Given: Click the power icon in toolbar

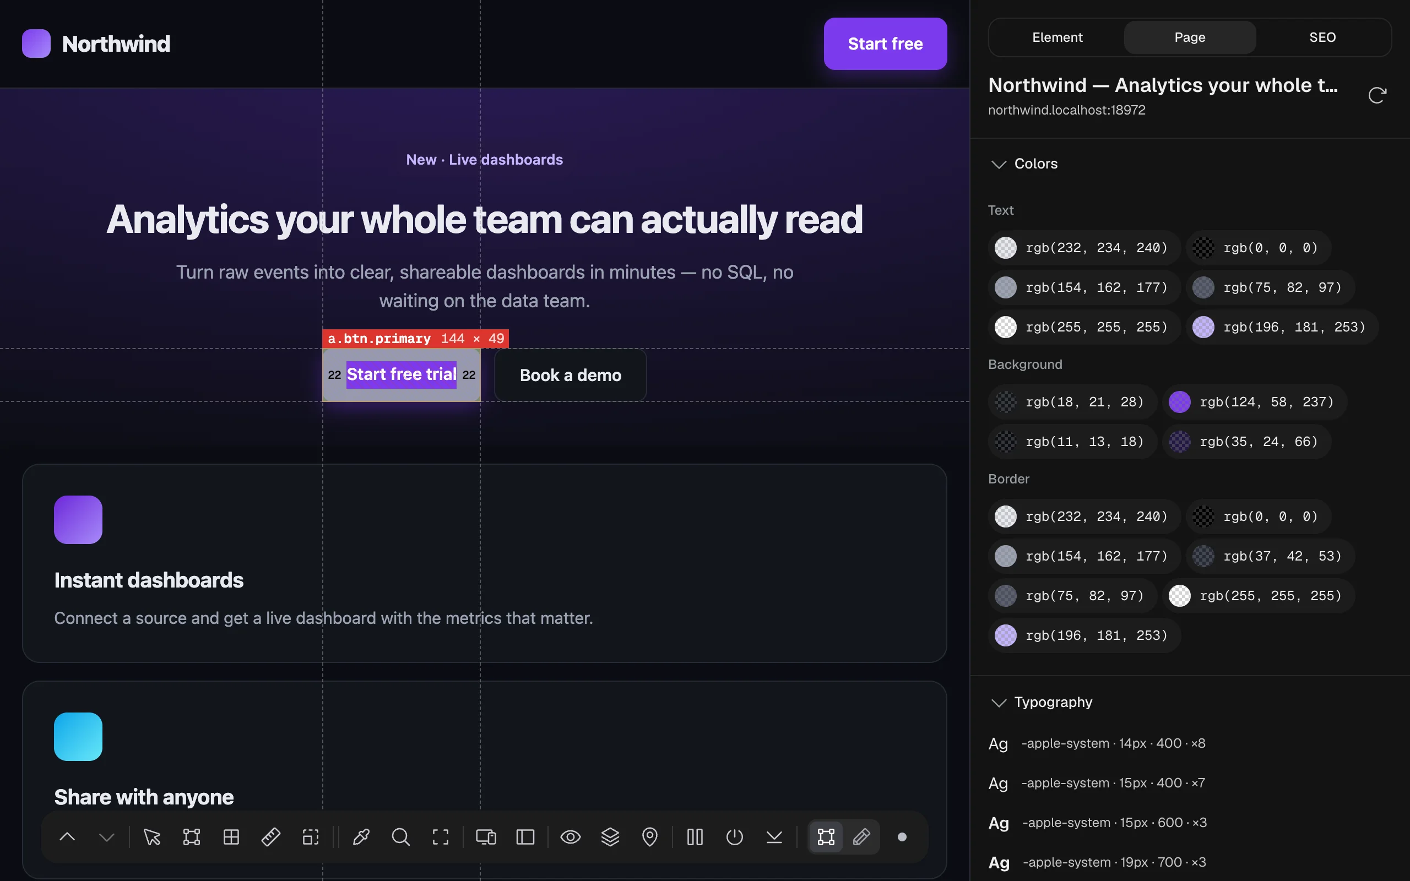Looking at the screenshot, I should 735,838.
